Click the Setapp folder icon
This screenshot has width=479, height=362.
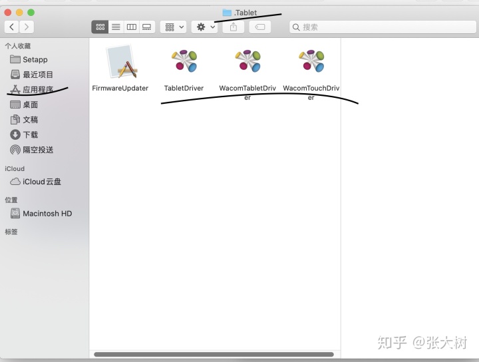pyautogui.click(x=15, y=59)
